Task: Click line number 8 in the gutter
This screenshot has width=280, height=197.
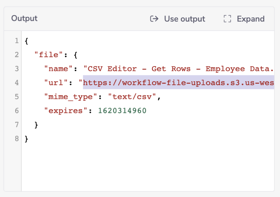Action: [x=16, y=138]
